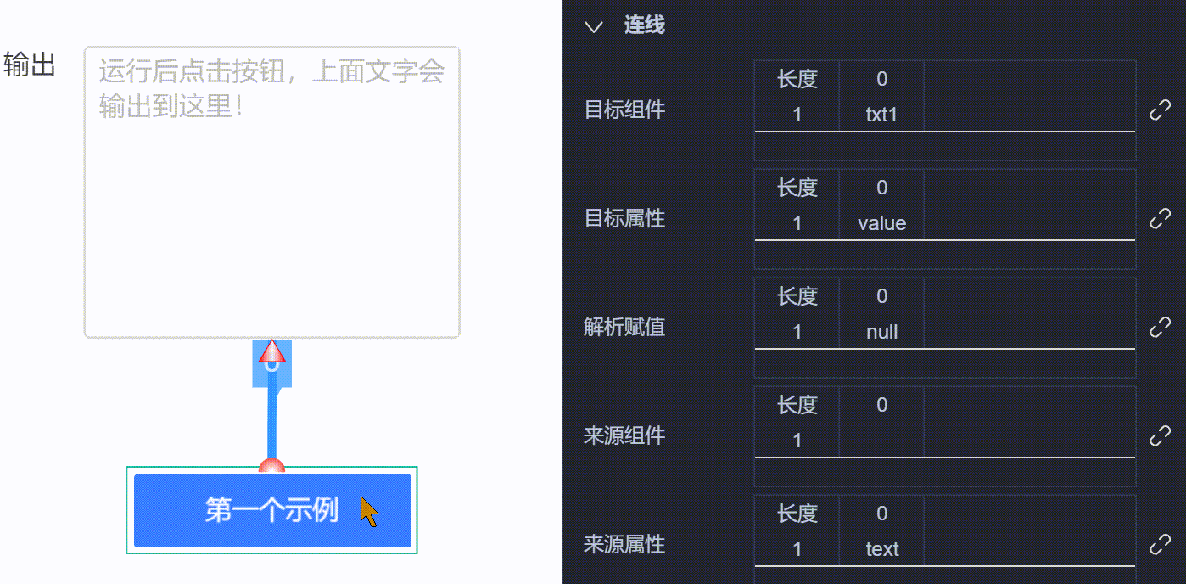The width and height of the screenshot is (1186, 584).
Task: Click link icon beside 解析赋值 row
Action: (x=1160, y=328)
